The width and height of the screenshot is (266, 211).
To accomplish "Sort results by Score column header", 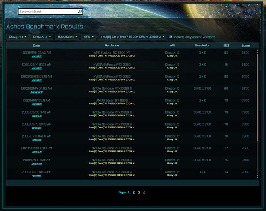I will (245, 45).
